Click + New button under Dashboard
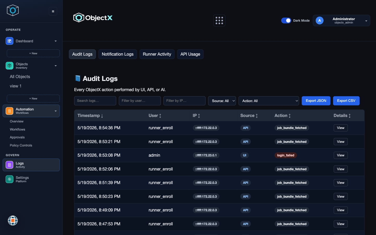This screenshot has height=235, width=376. pyautogui.click(x=33, y=53)
